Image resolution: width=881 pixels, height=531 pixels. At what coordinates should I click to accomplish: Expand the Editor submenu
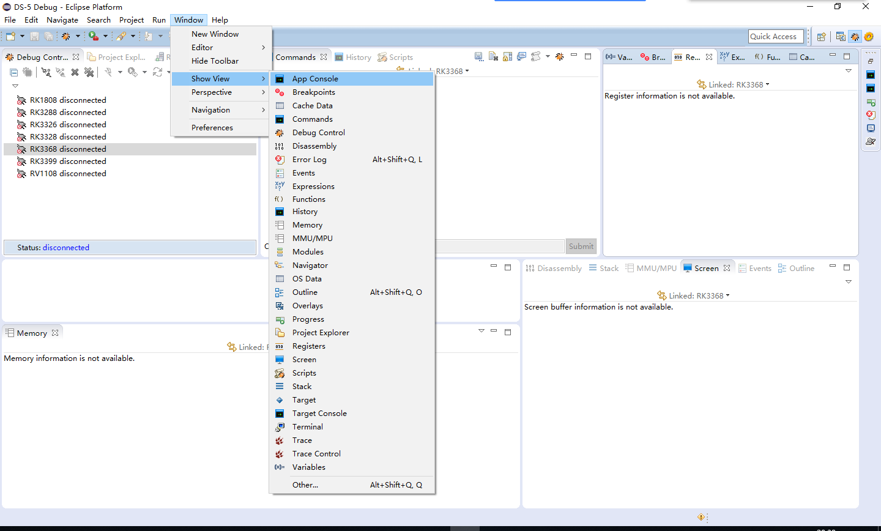point(221,48)
